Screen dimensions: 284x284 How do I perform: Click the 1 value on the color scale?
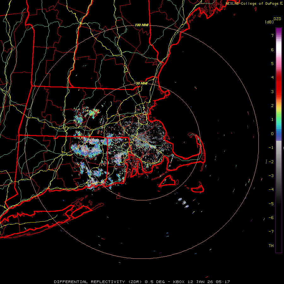272,120
